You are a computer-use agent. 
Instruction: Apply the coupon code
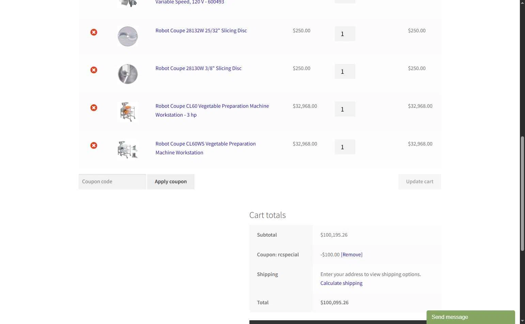[x=171, y=182]
